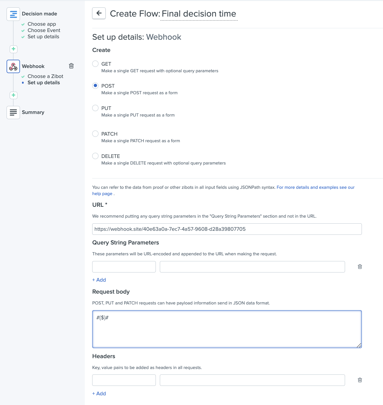Remove the headers row via trash icon
The width and height of the screenshot is (383, 405).
click(360, 380)
